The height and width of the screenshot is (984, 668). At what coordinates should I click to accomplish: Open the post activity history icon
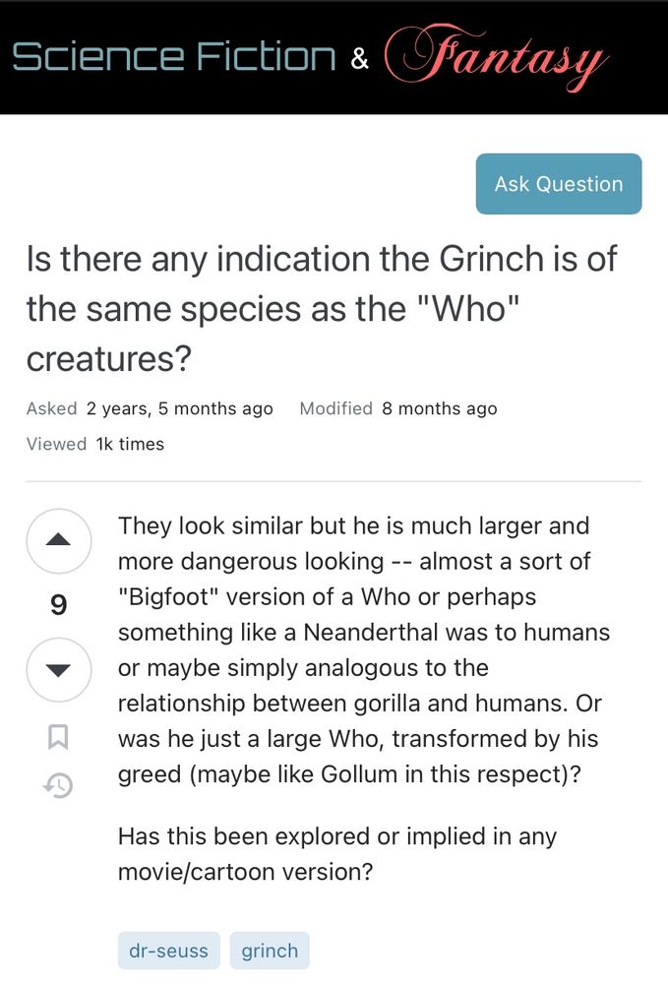pyautogui.click(x=59, y=784)
